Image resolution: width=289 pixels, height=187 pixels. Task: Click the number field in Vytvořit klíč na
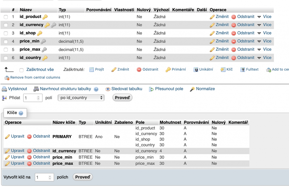pyautogui.click(x=42, y=177)
